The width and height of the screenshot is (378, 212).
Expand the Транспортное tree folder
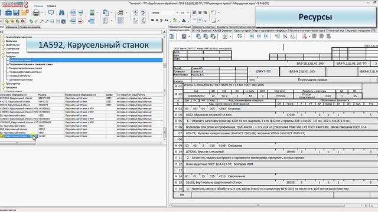(x=4, y=84)
